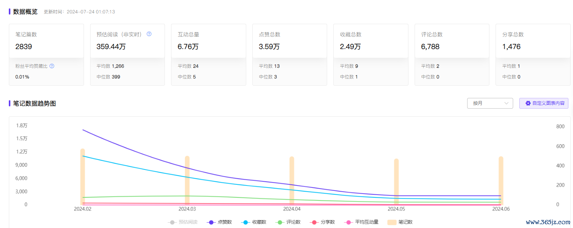Click the 2024.02 bar in chart

click(x=82, y=176)
